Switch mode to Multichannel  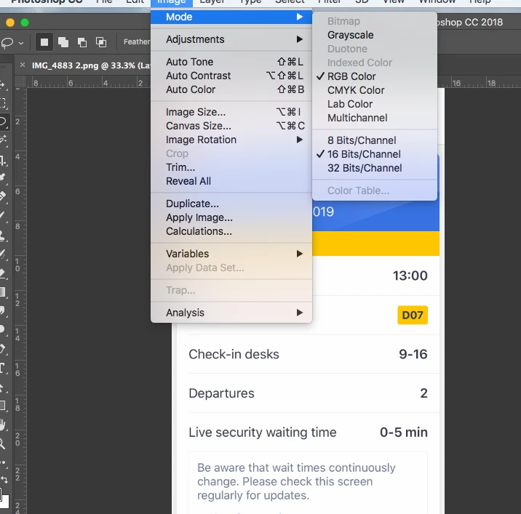[x=375, y=118]
